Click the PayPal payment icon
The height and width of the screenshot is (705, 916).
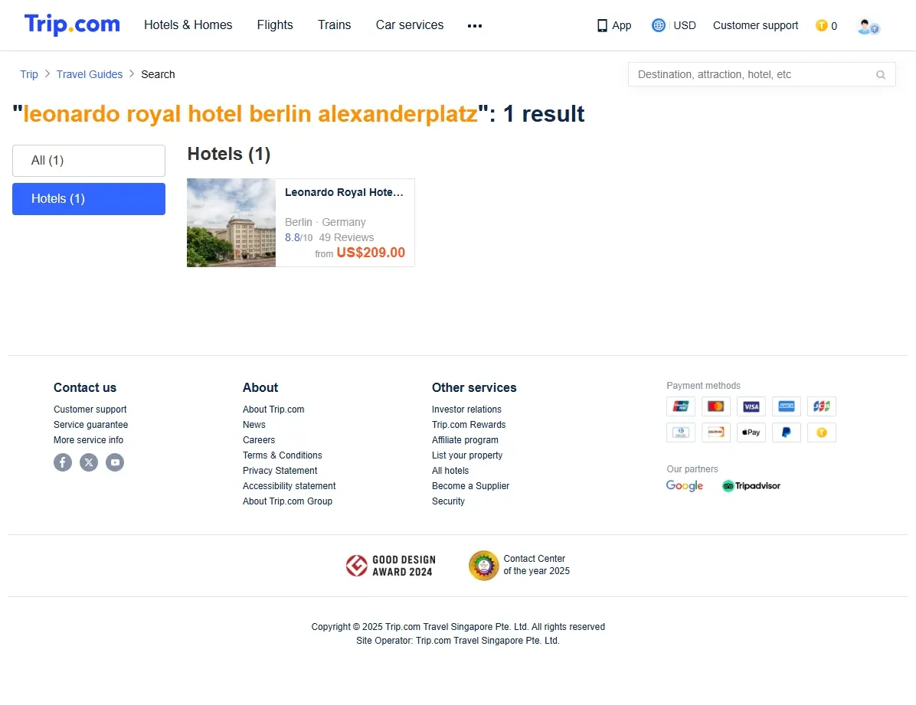[x=787, y=432]
